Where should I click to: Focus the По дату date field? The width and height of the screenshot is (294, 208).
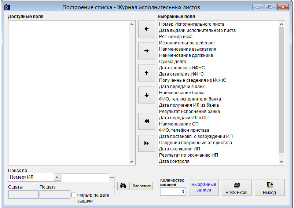(x=55, y=195)
